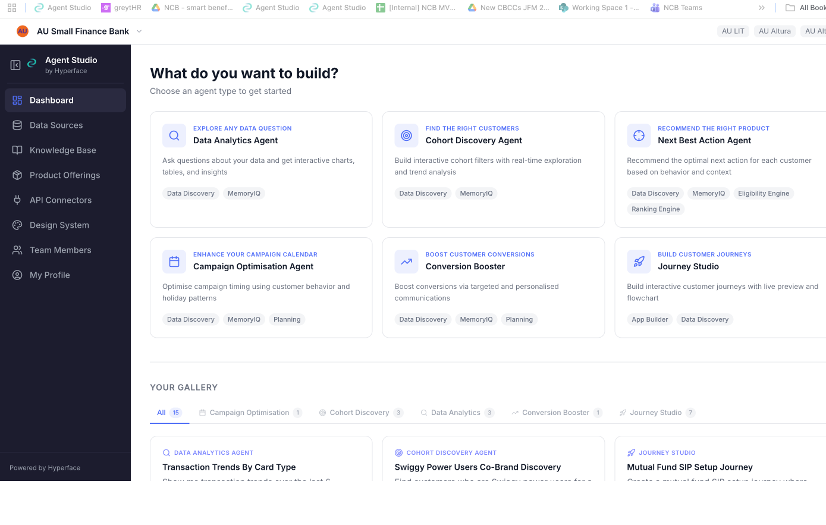Switch to Campaign Optimisation gallery tab

250,413
